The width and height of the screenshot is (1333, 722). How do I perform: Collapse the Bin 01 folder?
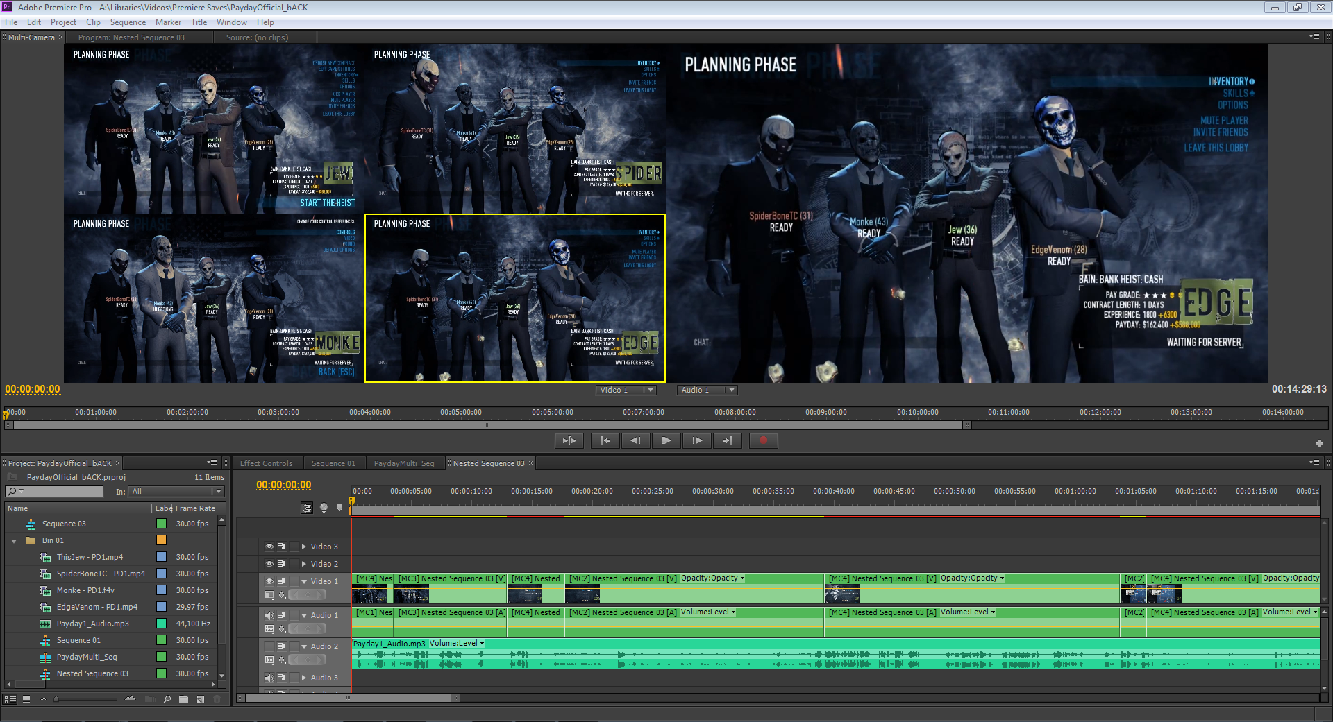pos(14,541)
